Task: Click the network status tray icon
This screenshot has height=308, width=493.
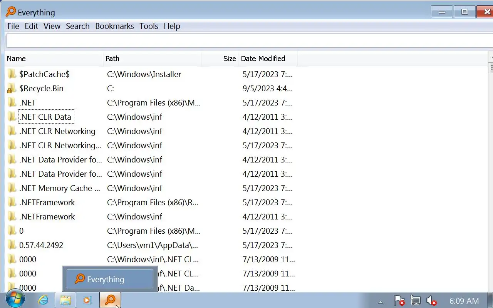Action: point(415,300)
